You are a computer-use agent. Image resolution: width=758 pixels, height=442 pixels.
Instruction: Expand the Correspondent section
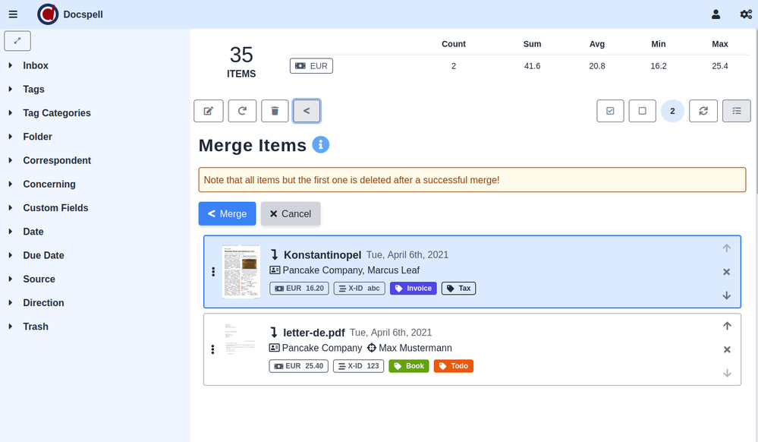pos(56,160)
